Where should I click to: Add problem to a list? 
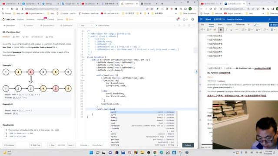tap(37, 37)
